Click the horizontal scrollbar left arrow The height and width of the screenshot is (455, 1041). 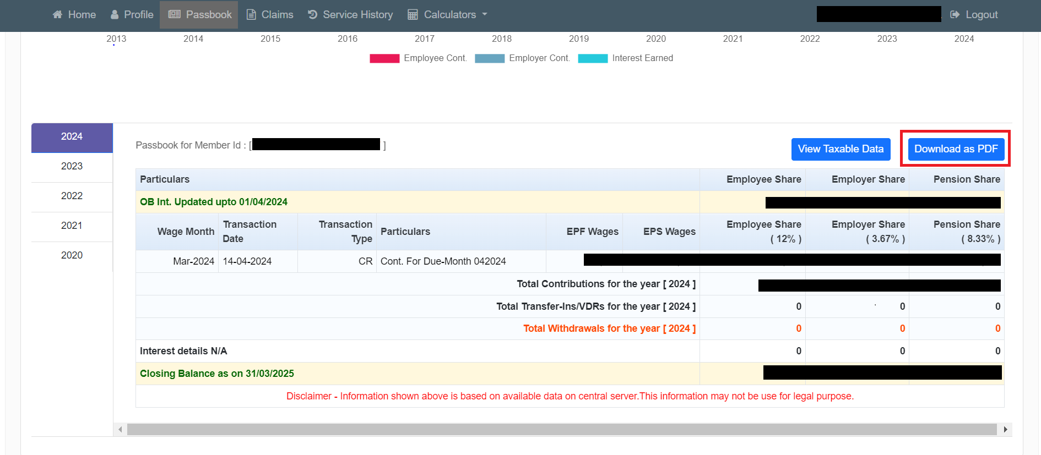(120, 429)
